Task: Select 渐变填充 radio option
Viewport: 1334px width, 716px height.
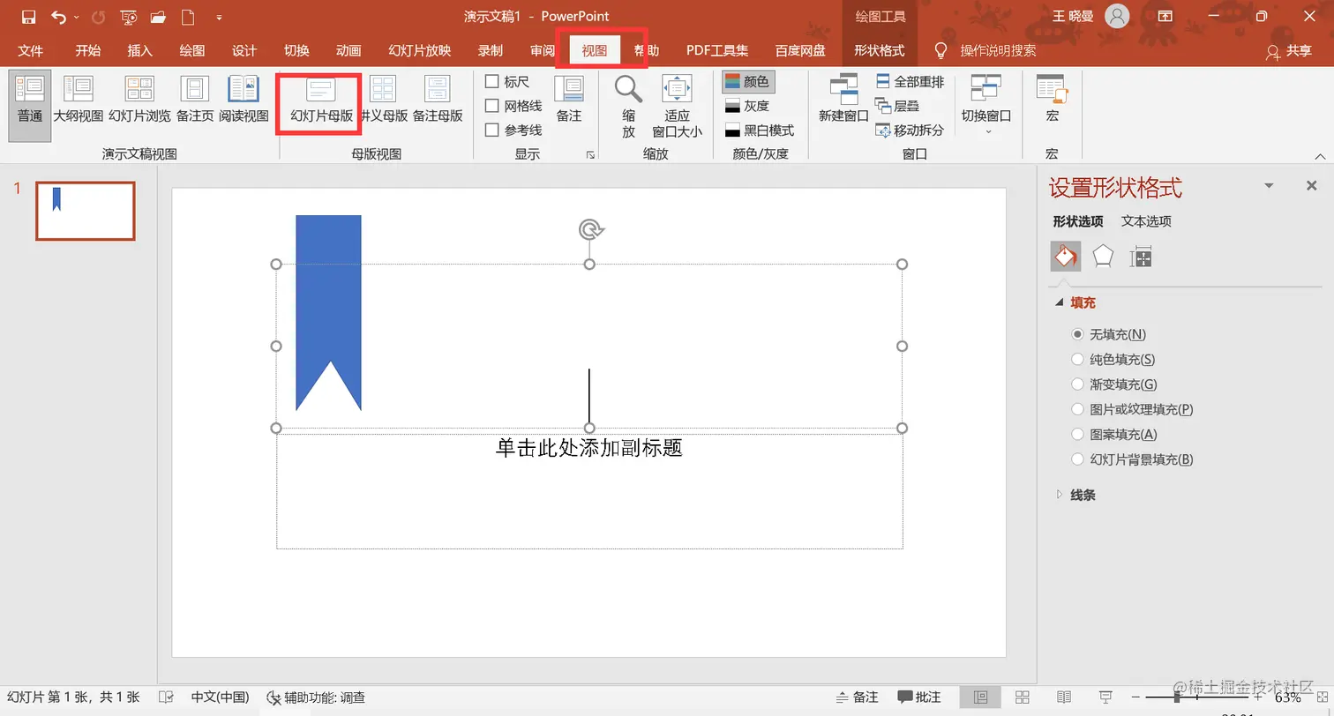Action: pyautogui.click(x=1077, y=384)
